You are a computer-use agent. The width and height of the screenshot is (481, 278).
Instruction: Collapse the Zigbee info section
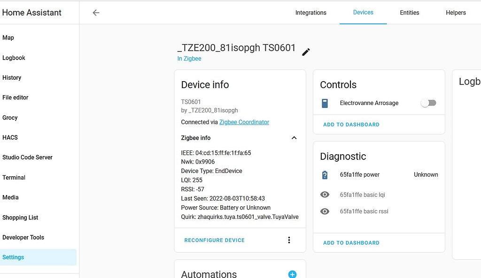pyautogui.click(x=294, y=138)
